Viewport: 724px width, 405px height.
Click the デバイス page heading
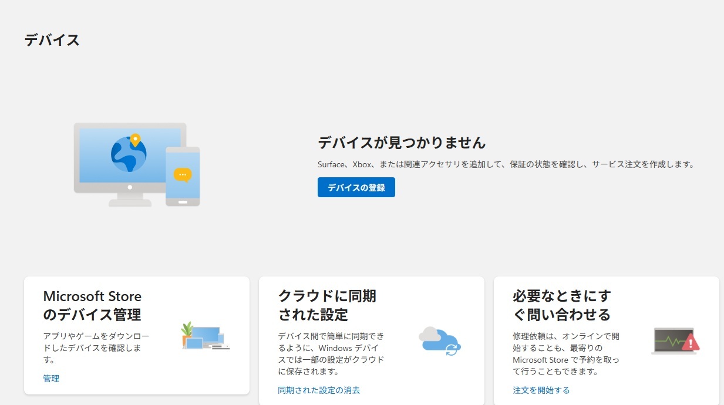52,40
